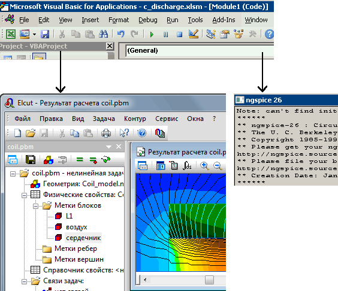Close the Project - VBAProject pane
Viewport: 338px width, 291px height.
tap(110, 46)
